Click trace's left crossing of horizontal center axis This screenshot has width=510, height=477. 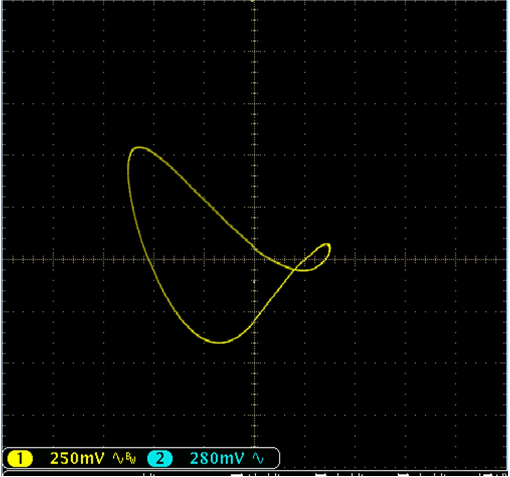[149, 258]
